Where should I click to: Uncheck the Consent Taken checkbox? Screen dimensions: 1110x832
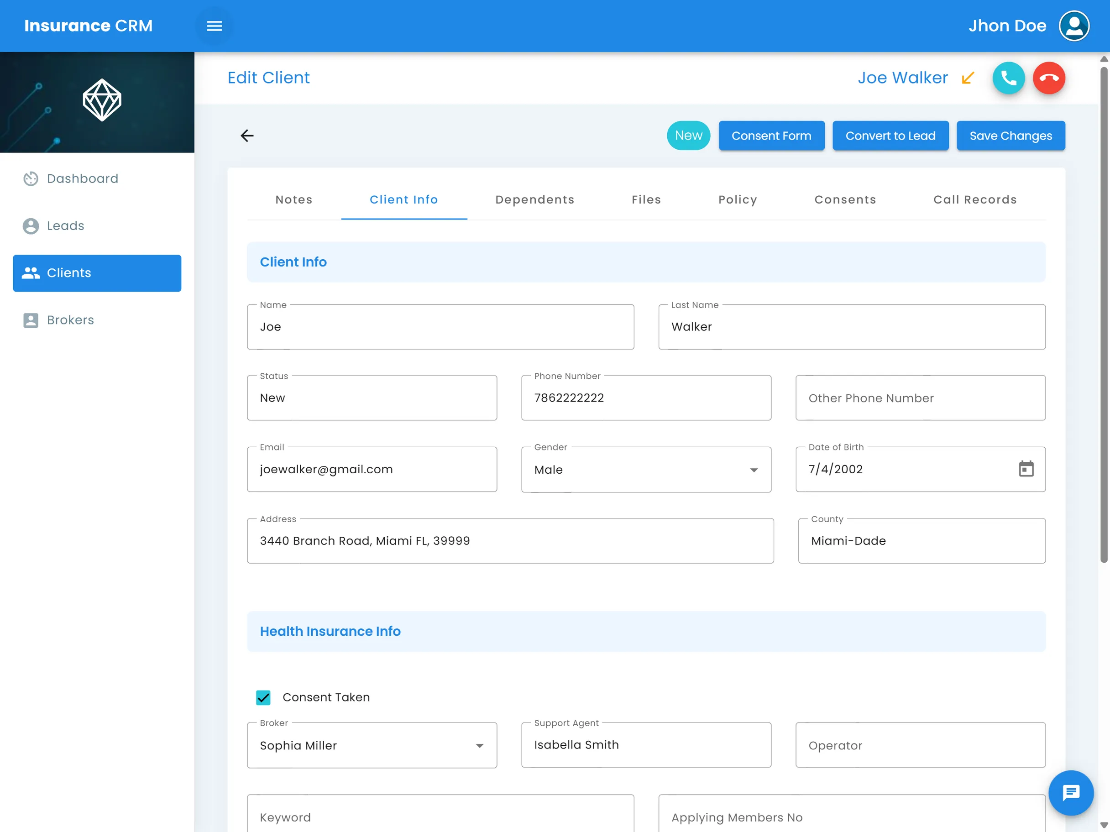coord(263,697)
